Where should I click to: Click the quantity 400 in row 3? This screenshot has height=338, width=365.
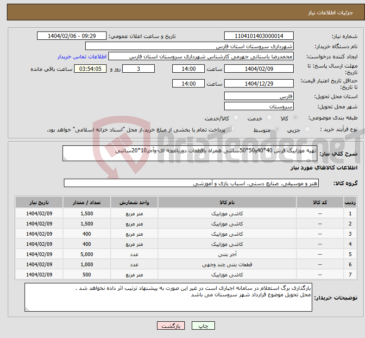(x=87, y=234)
